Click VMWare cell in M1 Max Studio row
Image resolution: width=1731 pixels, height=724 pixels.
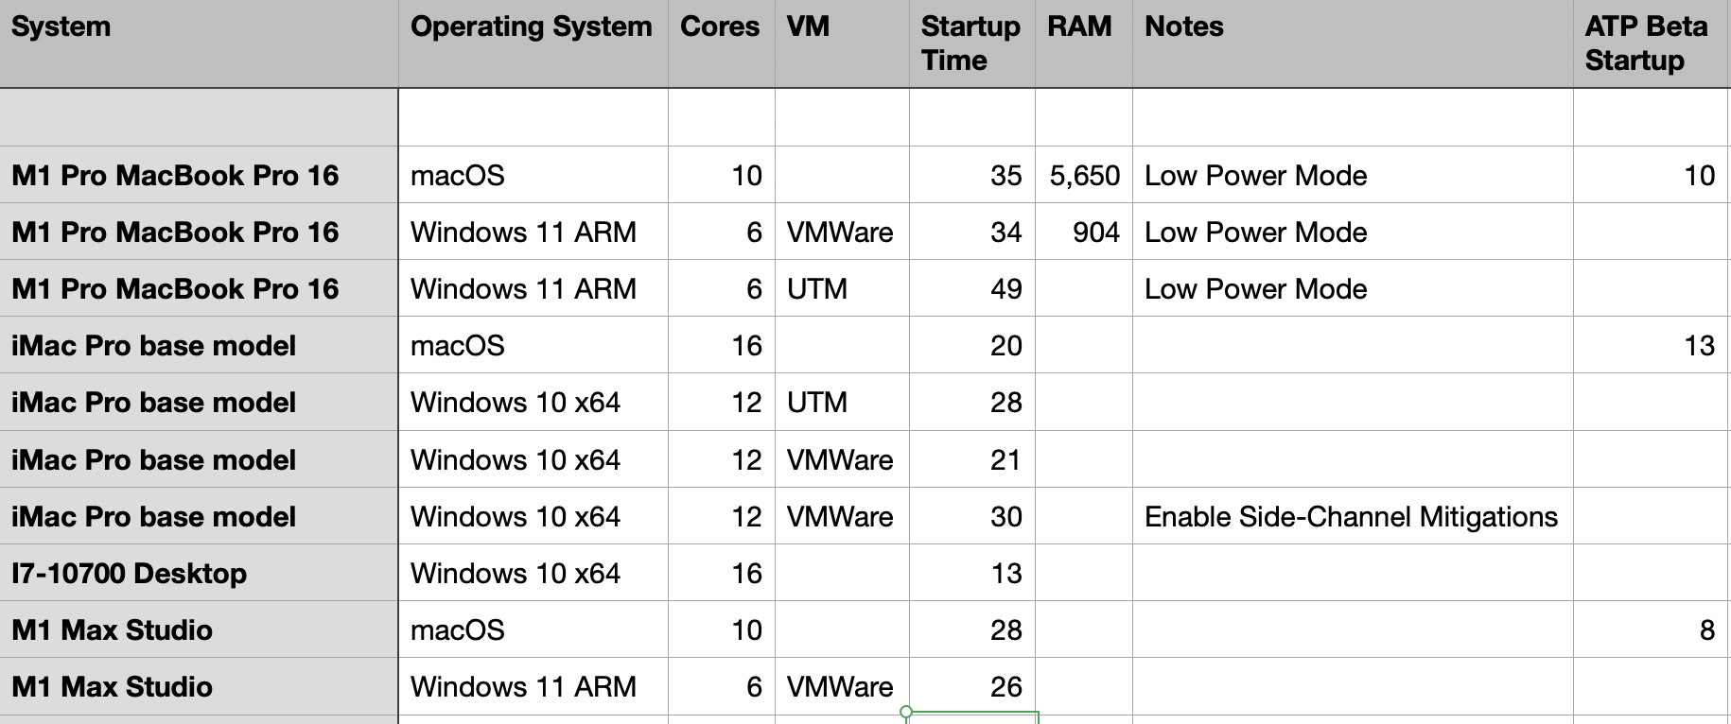[x=842, y=686]
